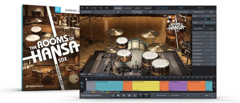240x103 pixels.
Task: Click the record button in transport
Action: (129, 95)
